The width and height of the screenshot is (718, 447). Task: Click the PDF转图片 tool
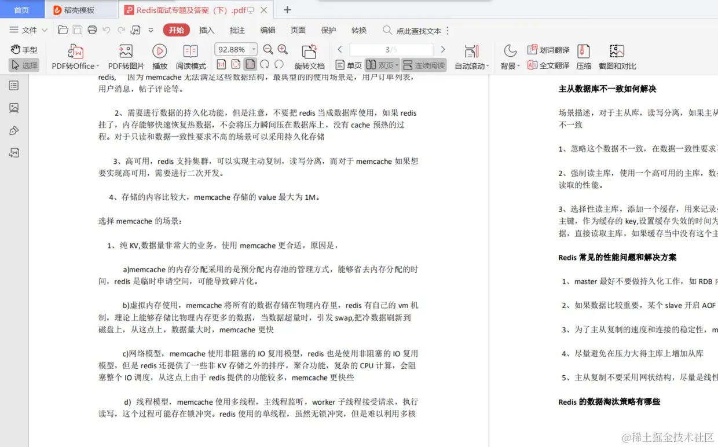[126, 57]
